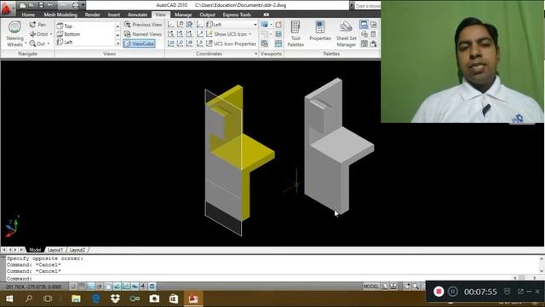
Task: Click the zoom Out tool
Action: click(x=37, y=43)
